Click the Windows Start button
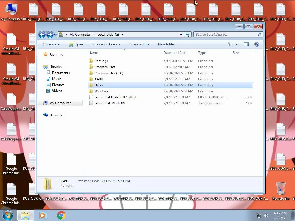The height and width of the screenshot is (221, 295). pyautogui.click(x=7, y=215)
